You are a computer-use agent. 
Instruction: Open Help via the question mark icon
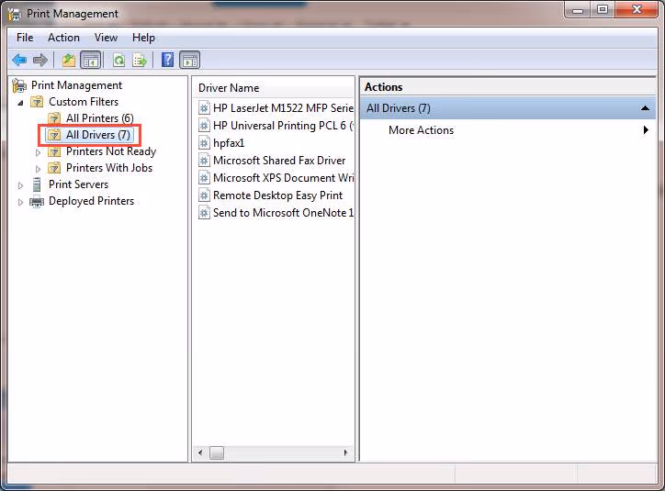coord(167,61)
